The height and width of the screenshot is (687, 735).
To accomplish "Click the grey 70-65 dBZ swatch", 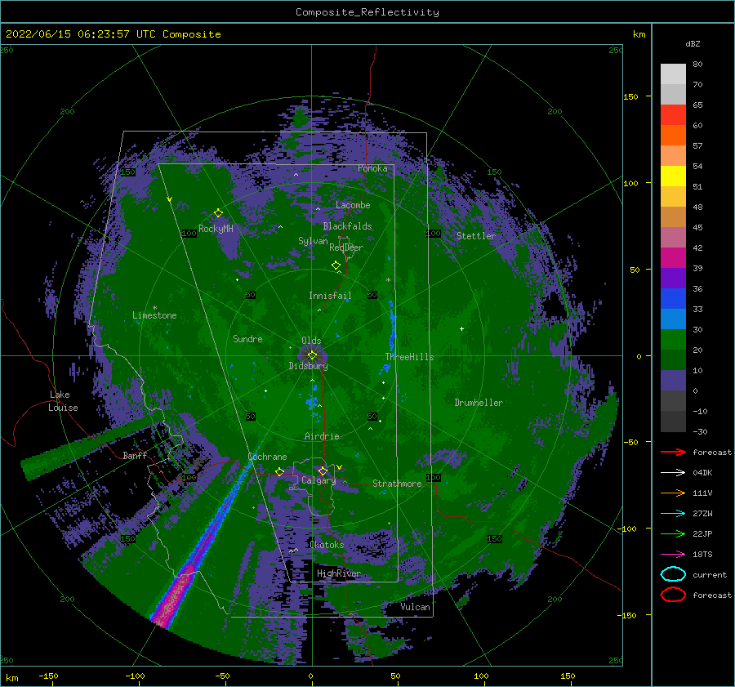I will click(673, 94).
